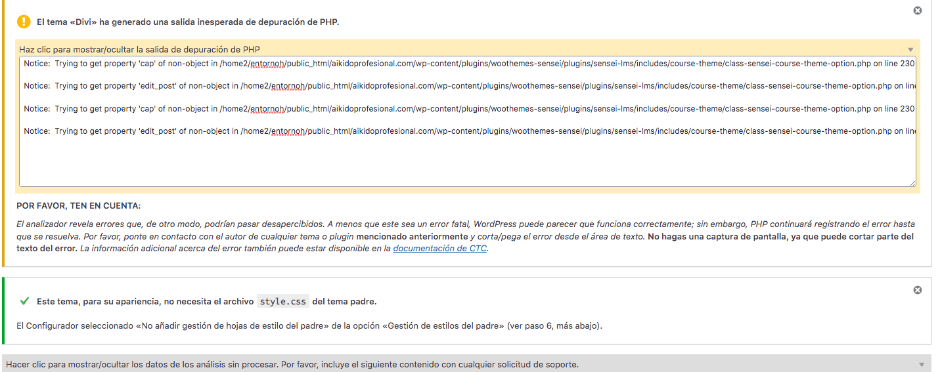Click 'El tema «Divi» ha generado' heading text

point(188,22)
